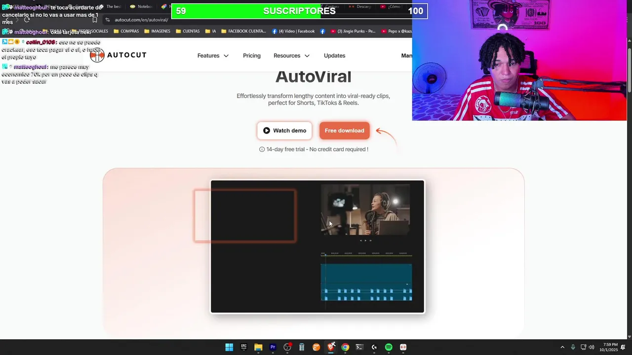Click the Watch demo button
This screenshot has width=632, height=355.
click(x=284, y=131)
